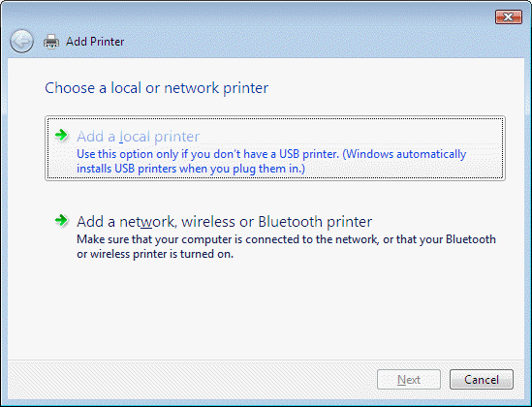The image size is (532, 407).
Task: Click the round back arrow button
Action: coord(21,42)
